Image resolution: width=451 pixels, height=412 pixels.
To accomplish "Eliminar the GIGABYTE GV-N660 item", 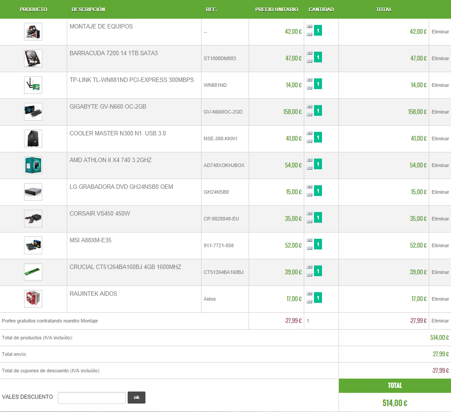I will click(440, 112).
